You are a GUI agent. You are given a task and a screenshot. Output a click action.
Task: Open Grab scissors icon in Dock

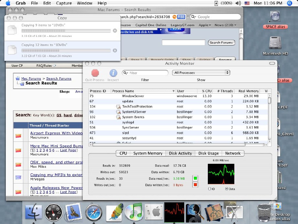[234, 212]
